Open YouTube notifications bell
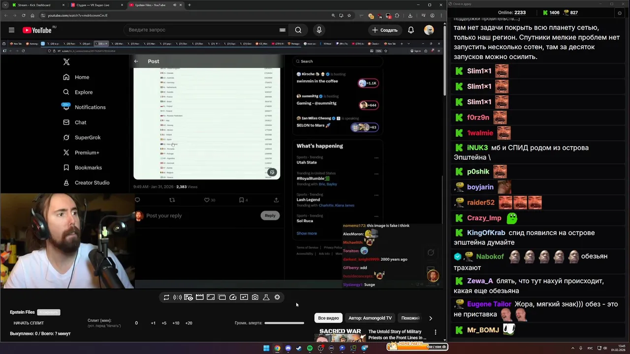630x354 pixels. 410,30
